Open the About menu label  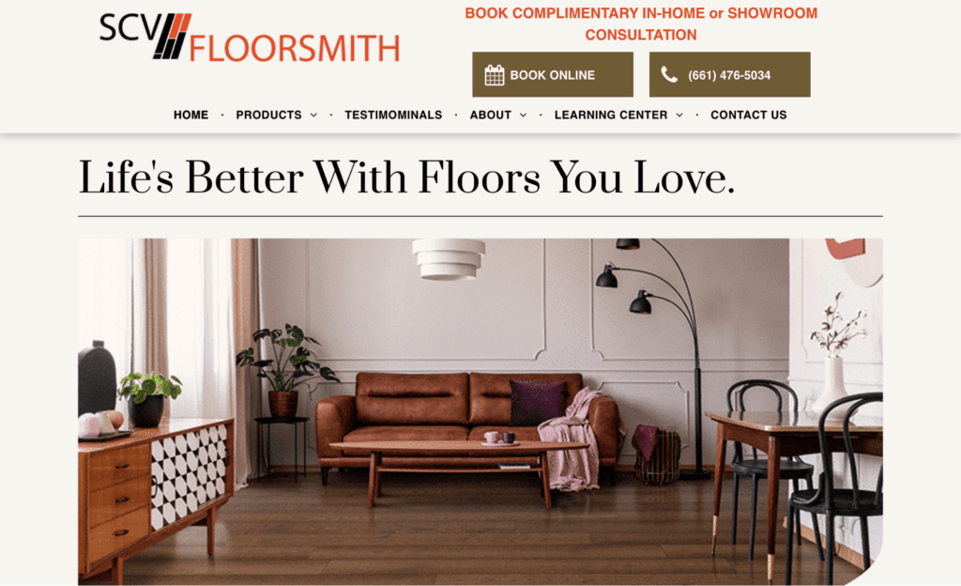point(490,115)
